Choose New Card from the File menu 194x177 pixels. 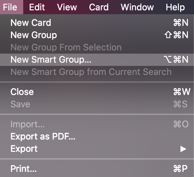tap(31, 23)
